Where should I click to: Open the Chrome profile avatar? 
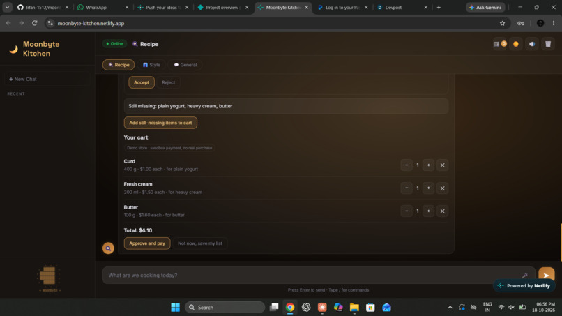click(x=540, y=23)
